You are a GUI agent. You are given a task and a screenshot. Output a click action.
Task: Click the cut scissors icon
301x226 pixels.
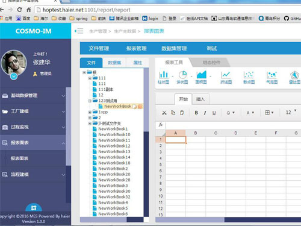coord(164,113)
